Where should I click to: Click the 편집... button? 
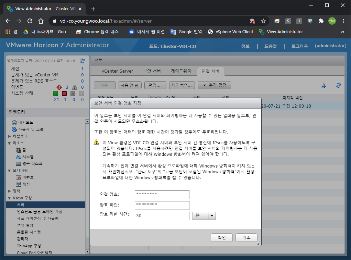(x=155, y=85)
